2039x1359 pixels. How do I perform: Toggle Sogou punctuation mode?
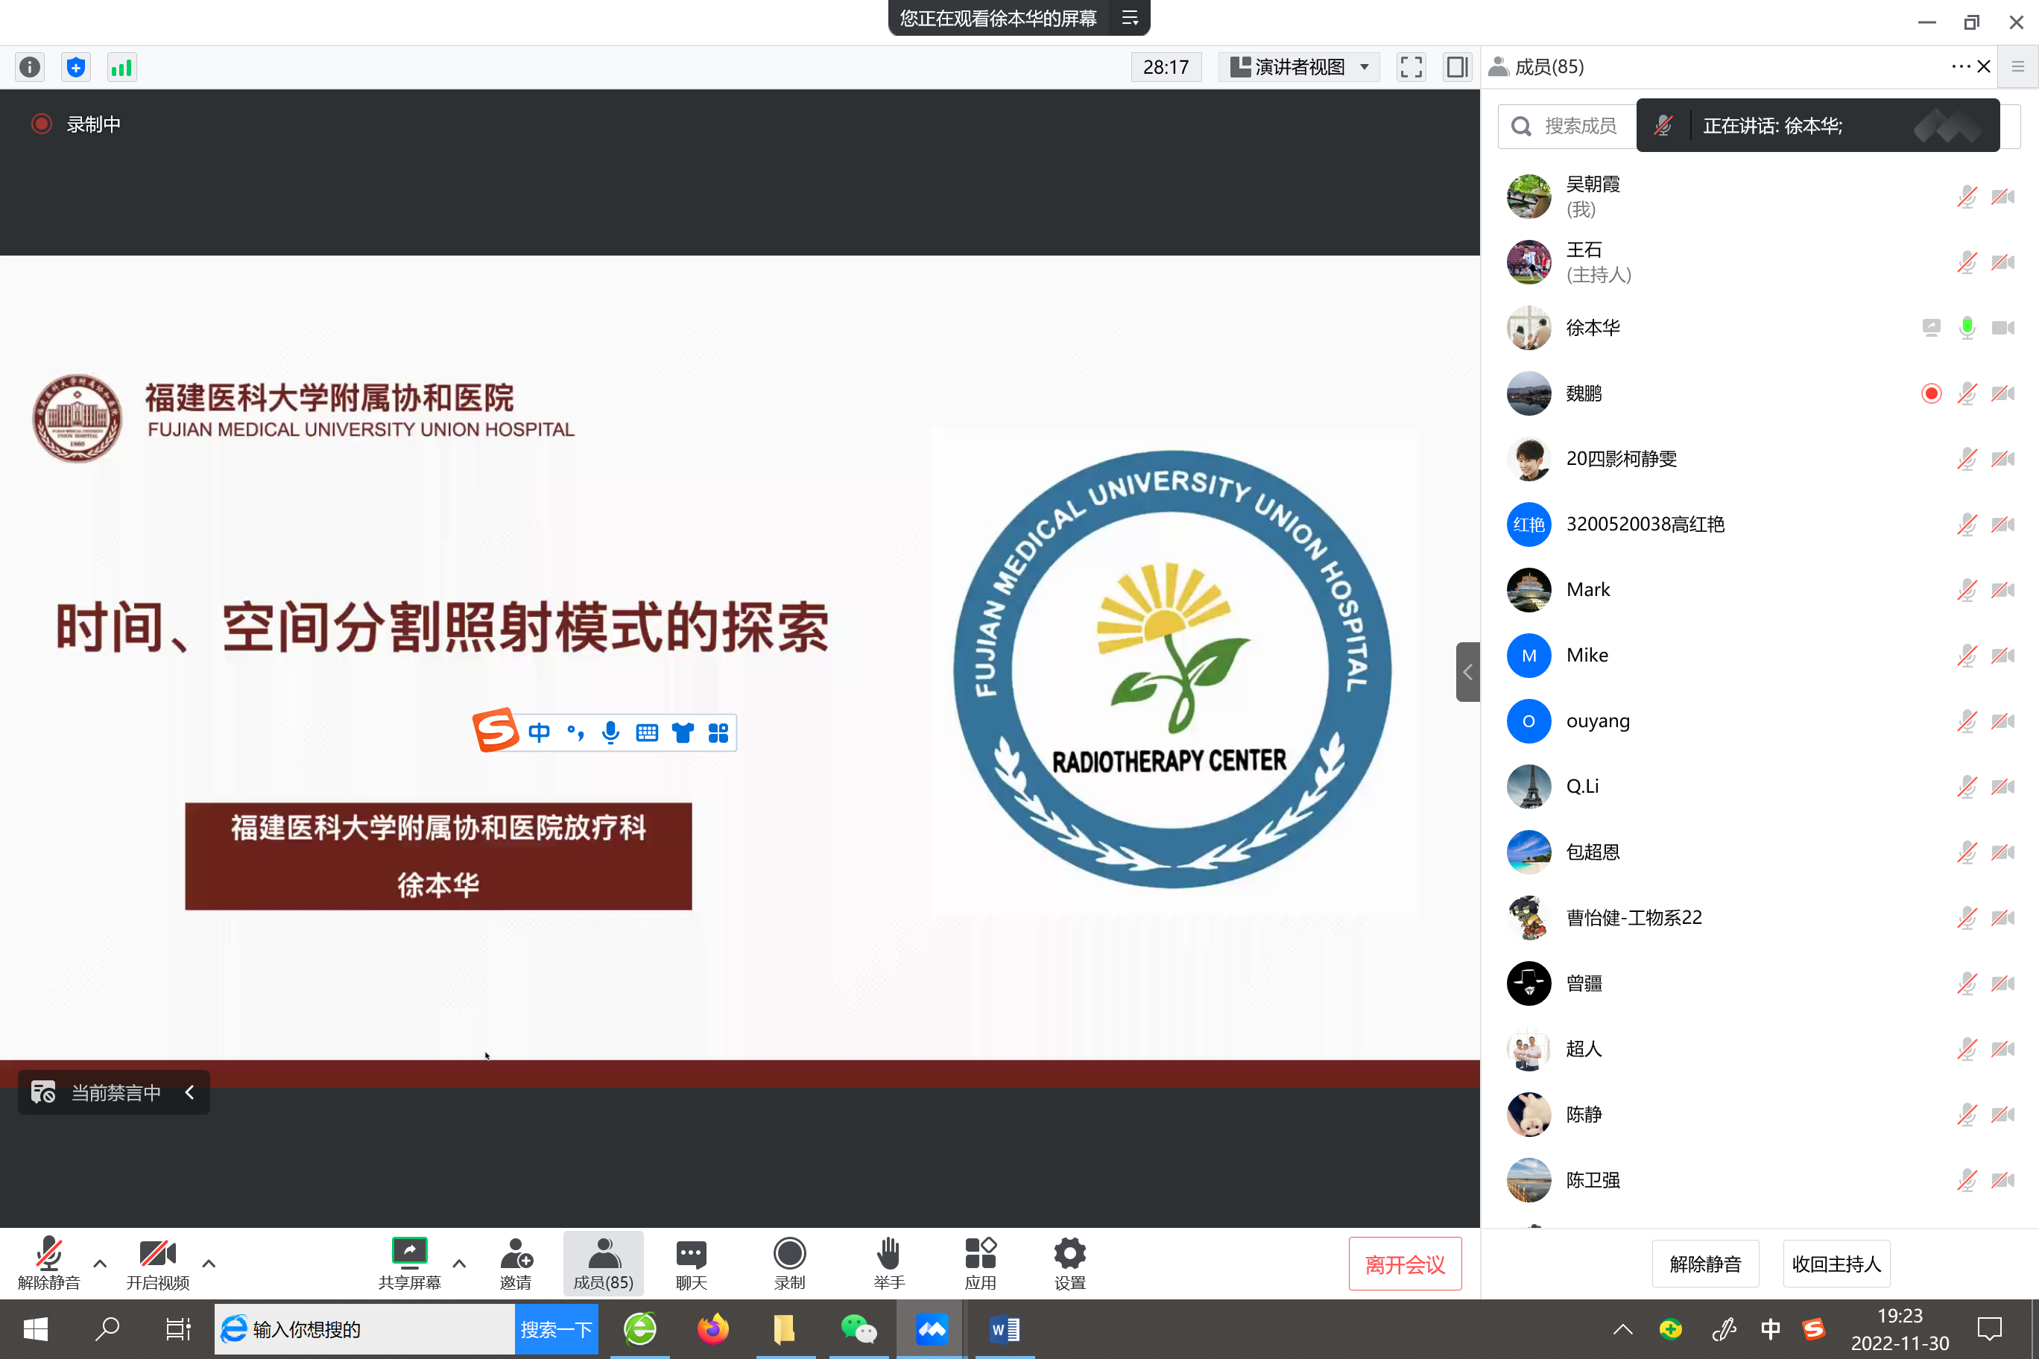[575, 733]
